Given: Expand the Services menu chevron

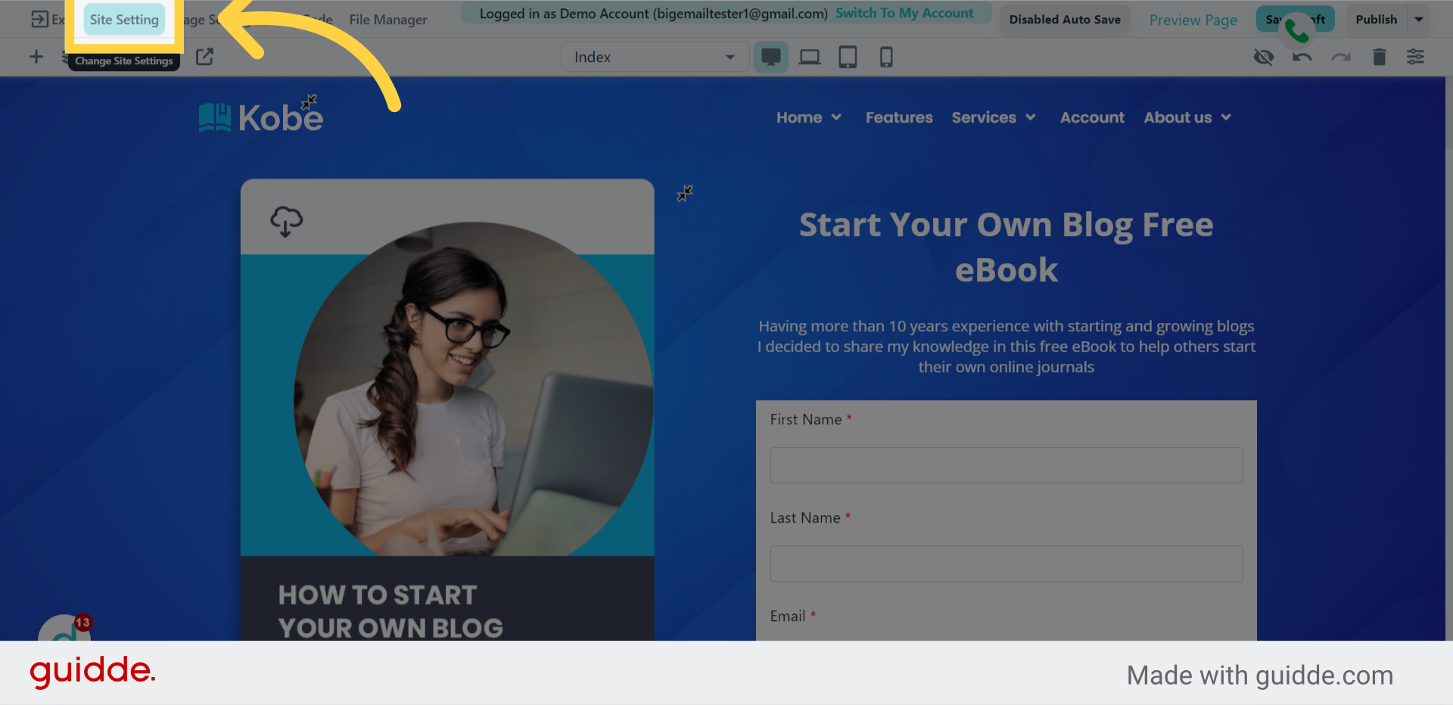Looking at the screenshot, I should [x=1030, y=117].
